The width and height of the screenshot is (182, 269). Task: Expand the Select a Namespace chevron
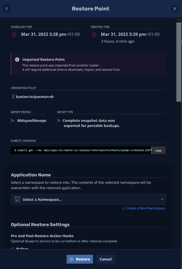pyautogui.click(x=162, y=199)
